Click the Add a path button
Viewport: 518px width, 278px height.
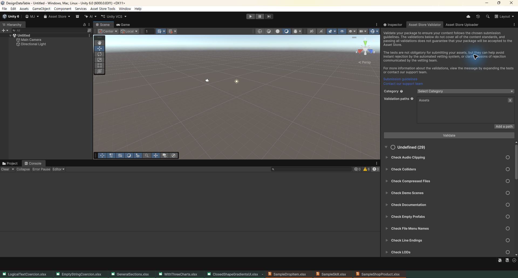point(504,127)
